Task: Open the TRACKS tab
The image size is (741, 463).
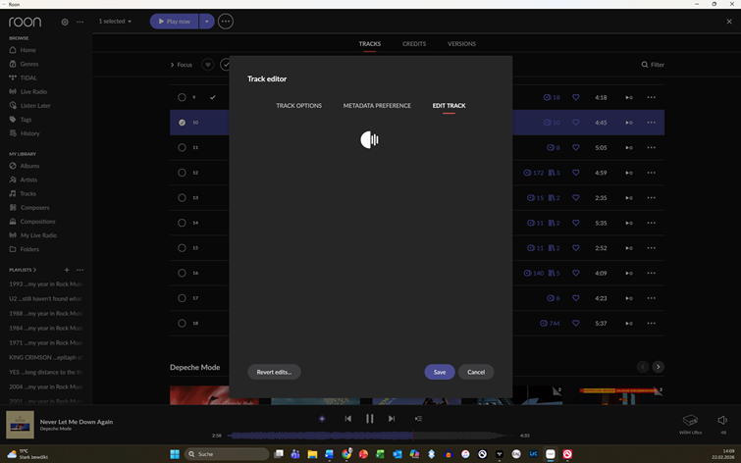Action: coord(370,43)
